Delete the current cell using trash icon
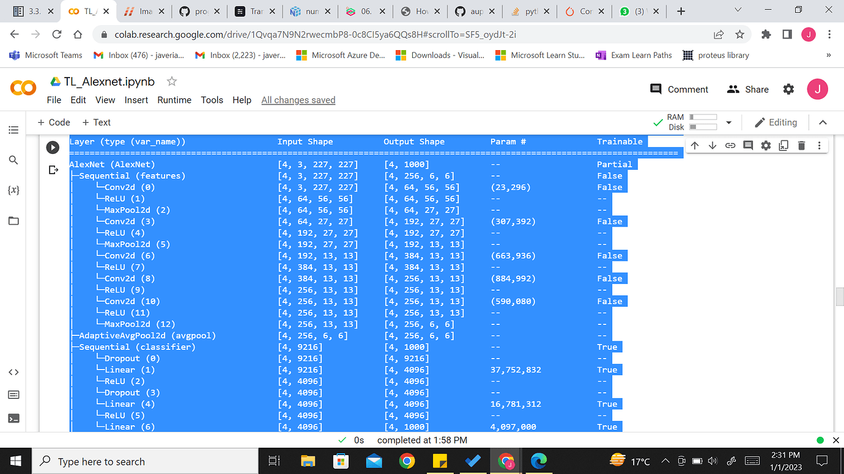 [801, 145]
